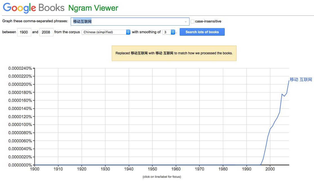Click the 1900 x-axis year label
Image resolution: width=314 pixels, height=182 pixels.
35,169
